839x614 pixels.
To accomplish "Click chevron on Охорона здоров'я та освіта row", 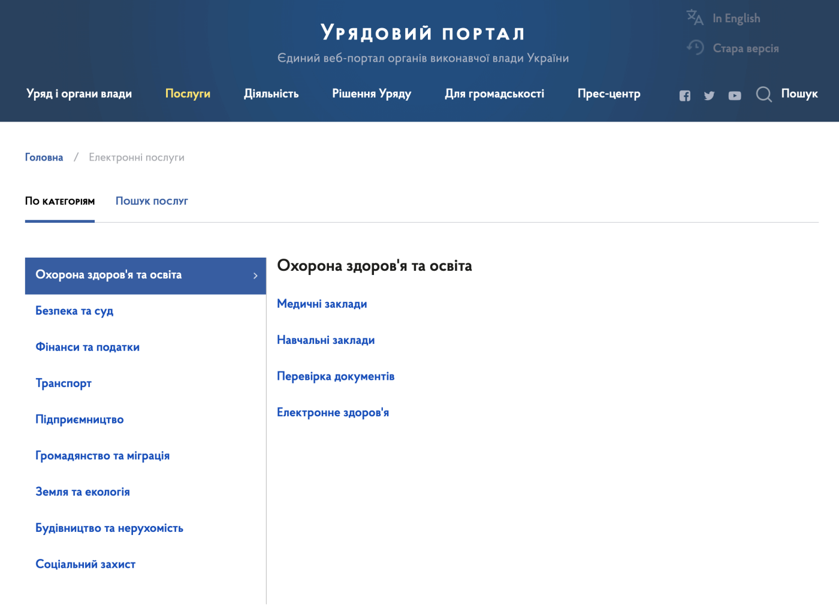I will point(255,276).
